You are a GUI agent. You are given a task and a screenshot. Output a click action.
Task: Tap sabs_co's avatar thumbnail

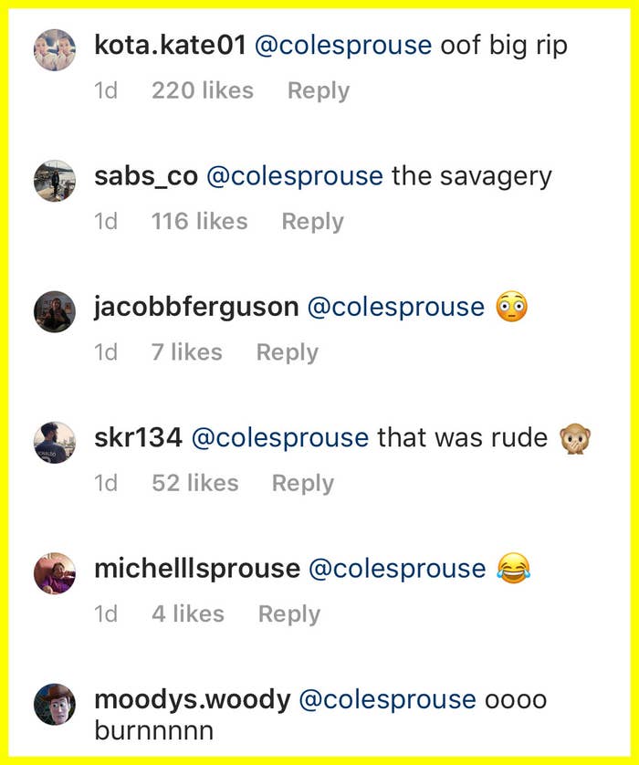(x=54, y=180)
